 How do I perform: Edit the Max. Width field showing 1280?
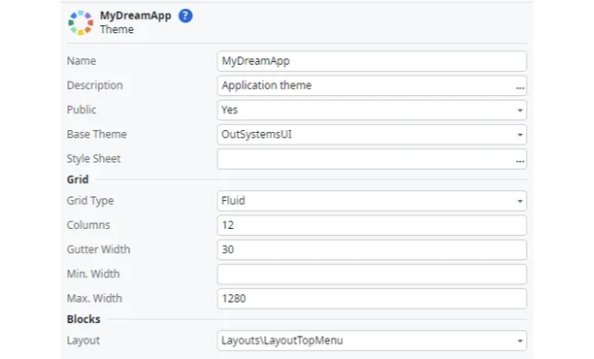372,299
